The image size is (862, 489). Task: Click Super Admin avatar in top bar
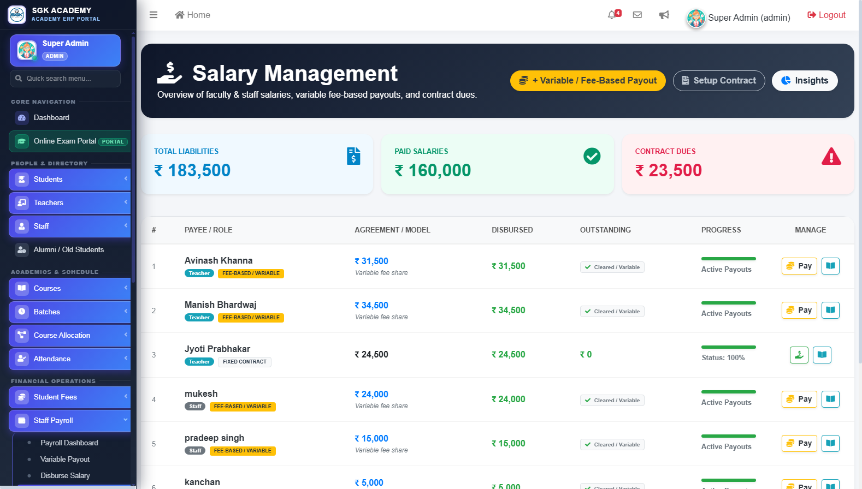click(x=696, y=18)
